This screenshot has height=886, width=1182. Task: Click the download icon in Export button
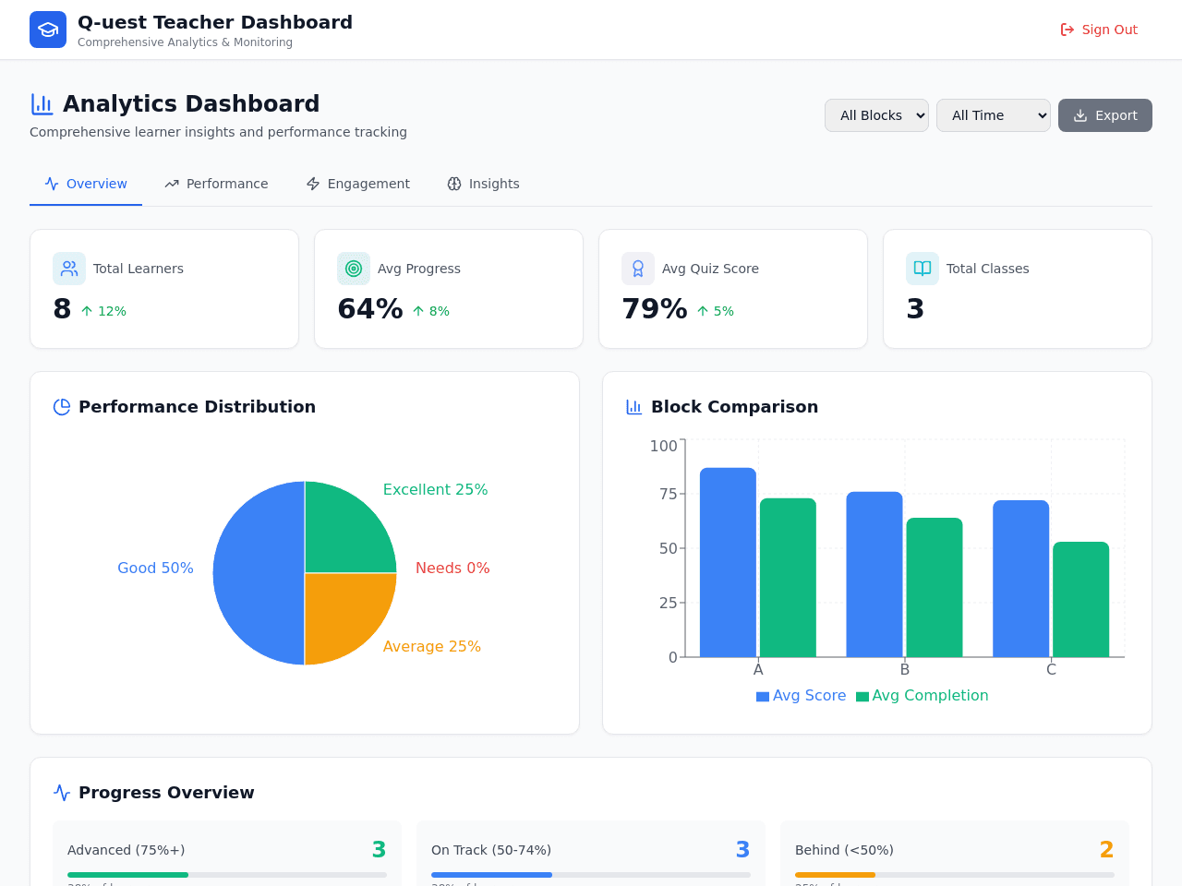1080,115
